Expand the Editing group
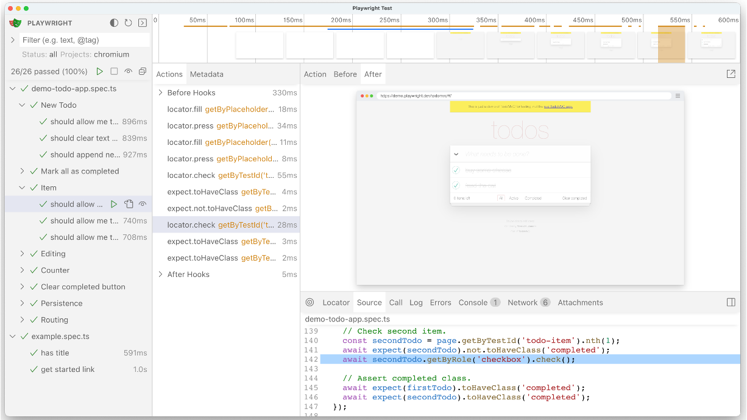The width and height of the screenshot is (747, 420). pyautogui.click(x=23, y=254)
